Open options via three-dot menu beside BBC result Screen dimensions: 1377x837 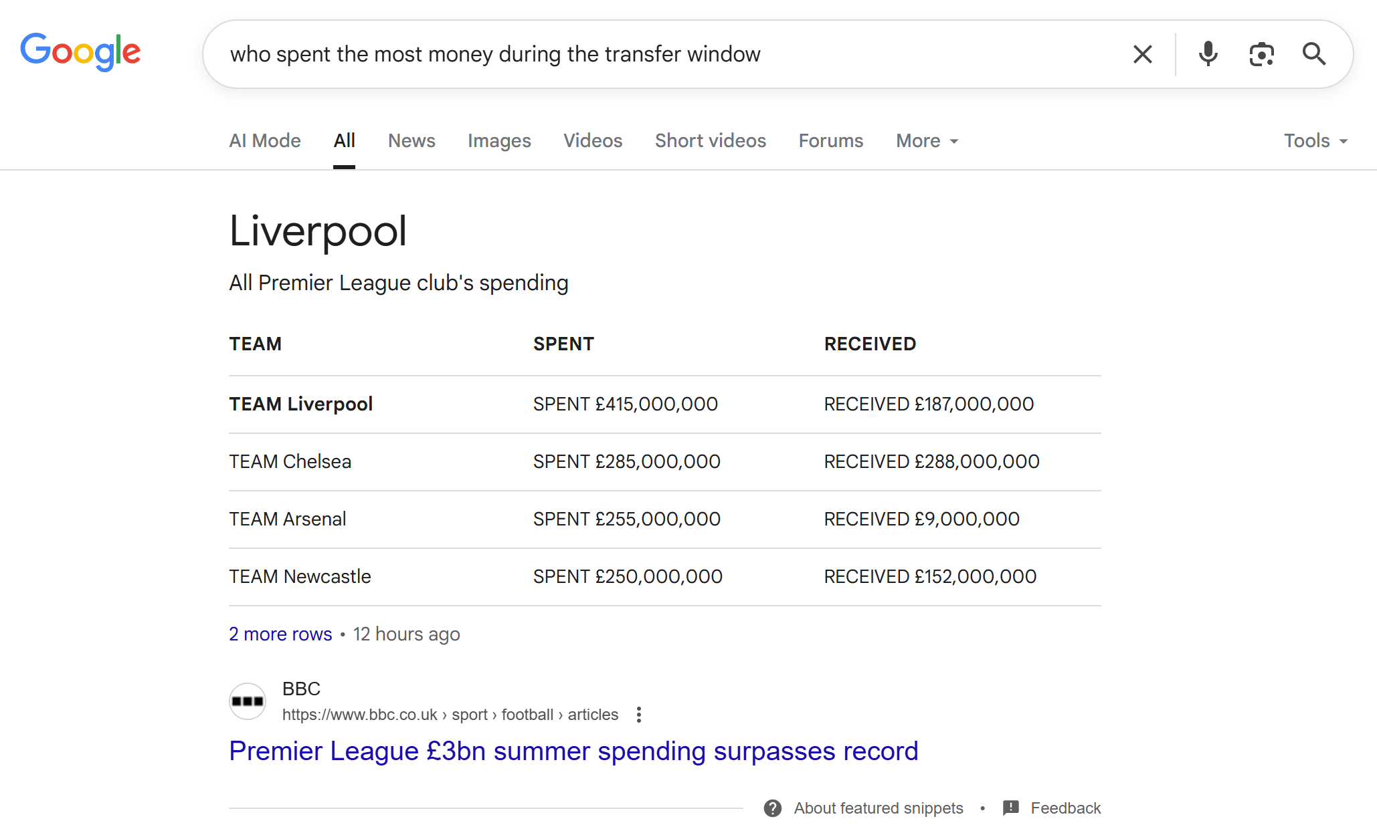[639, 715]
